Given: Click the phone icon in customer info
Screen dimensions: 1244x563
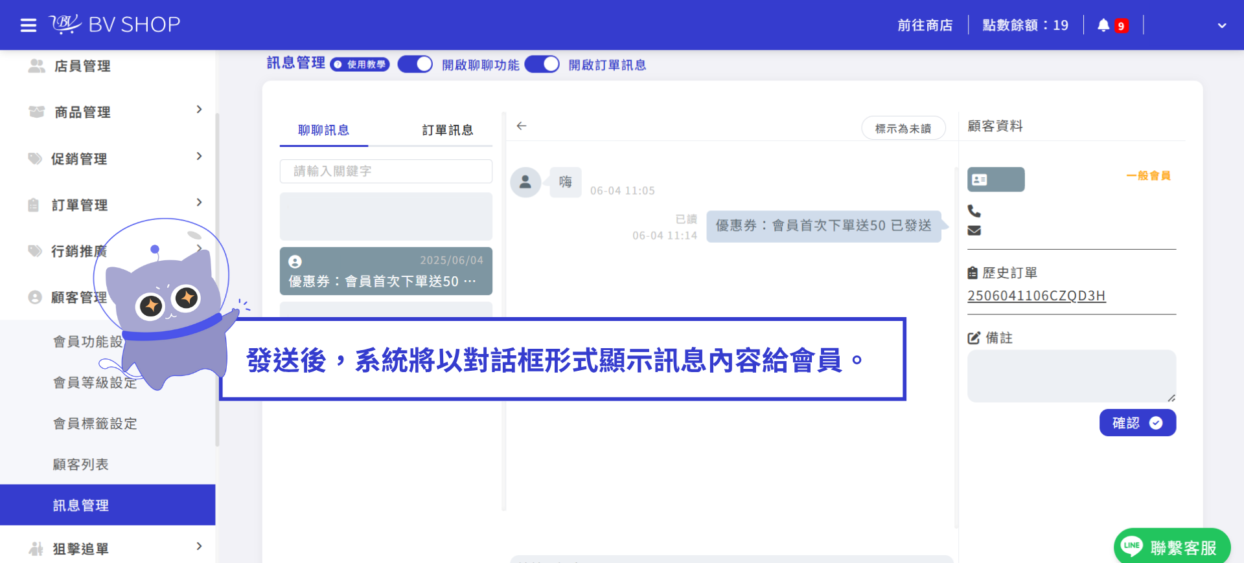Looking at the screenshot, I should coord(974,211).
